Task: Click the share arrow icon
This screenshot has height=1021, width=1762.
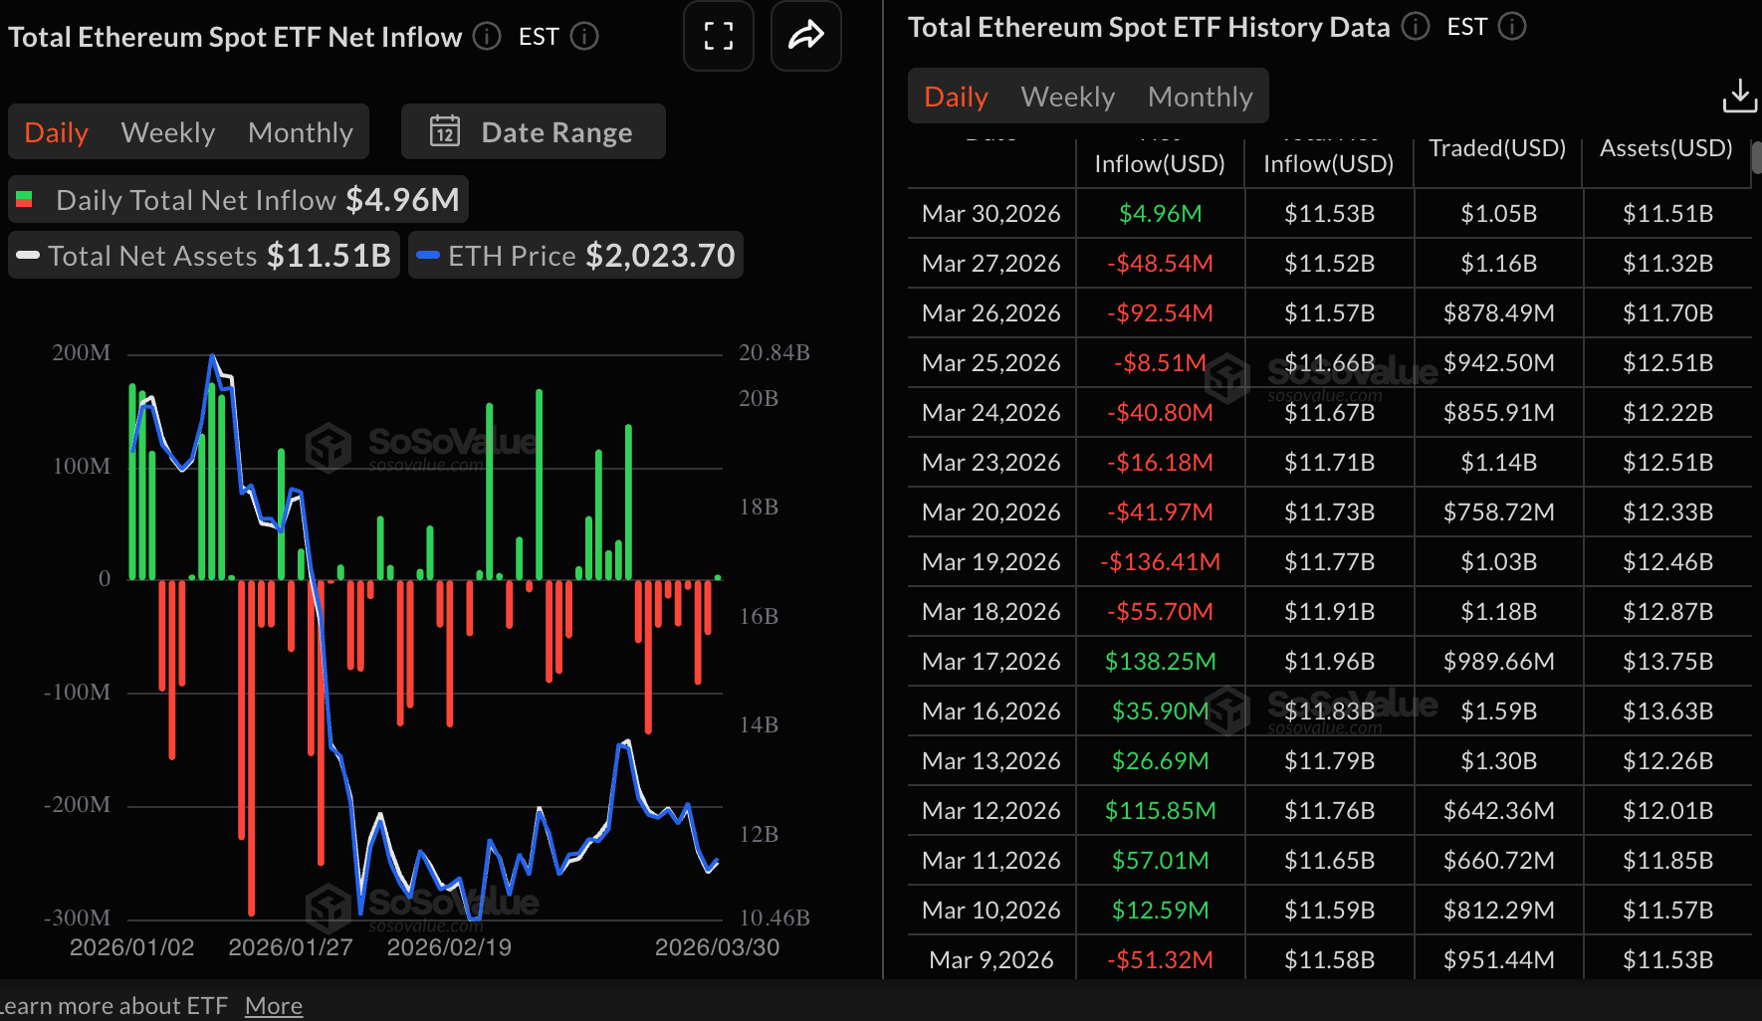Action: (x=805, y=37)
